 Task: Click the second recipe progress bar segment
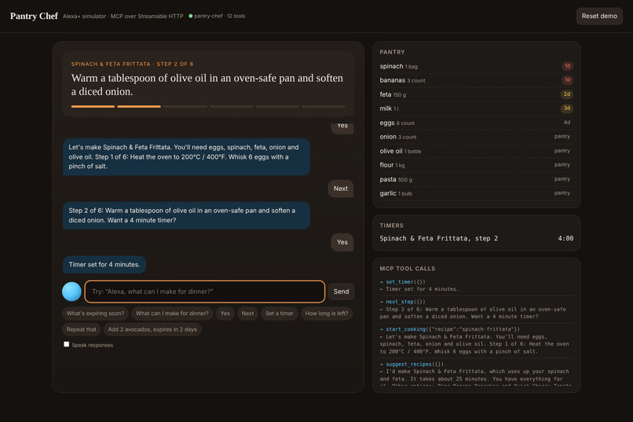139,107
